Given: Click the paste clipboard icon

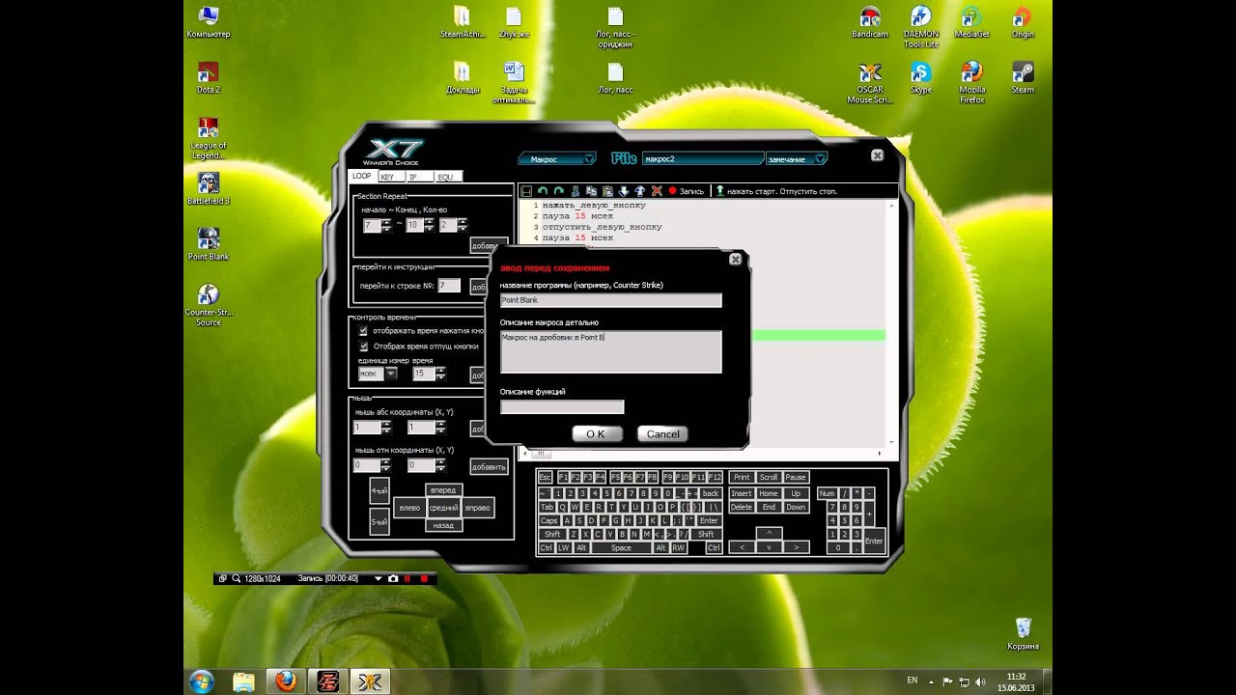Looking at the screenshot, I should [607, 191].
